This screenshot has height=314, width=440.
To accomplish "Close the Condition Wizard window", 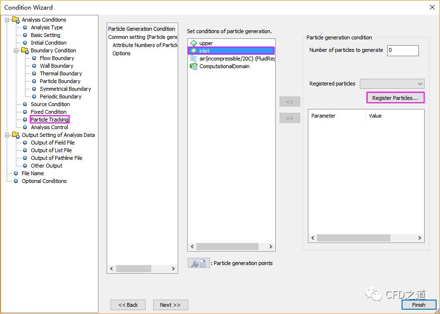I will pyautogui.click(x=432, y=7).
